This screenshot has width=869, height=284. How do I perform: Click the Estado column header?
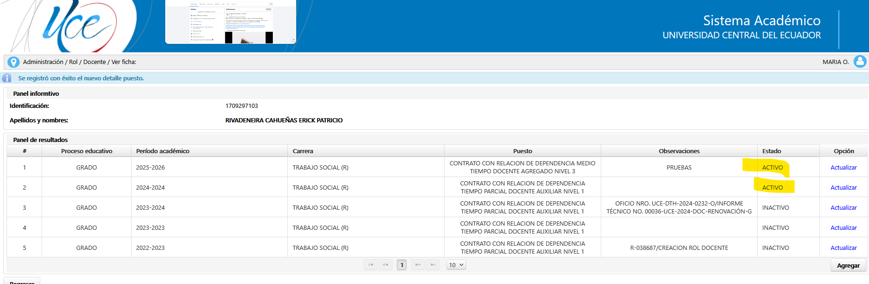pyautogui.click(x=772, y=151)
